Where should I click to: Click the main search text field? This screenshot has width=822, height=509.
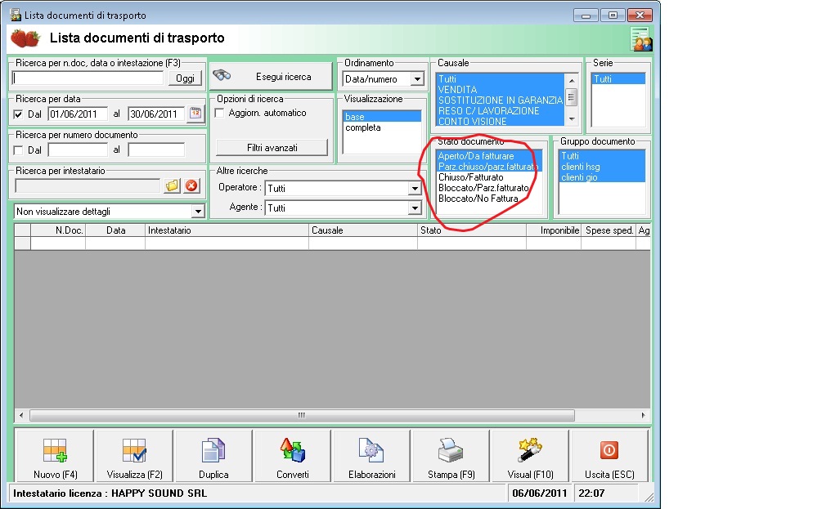(x=88, y=78)
